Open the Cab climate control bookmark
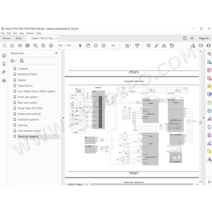This screenshot has width=212, height=212. [29, 131]
